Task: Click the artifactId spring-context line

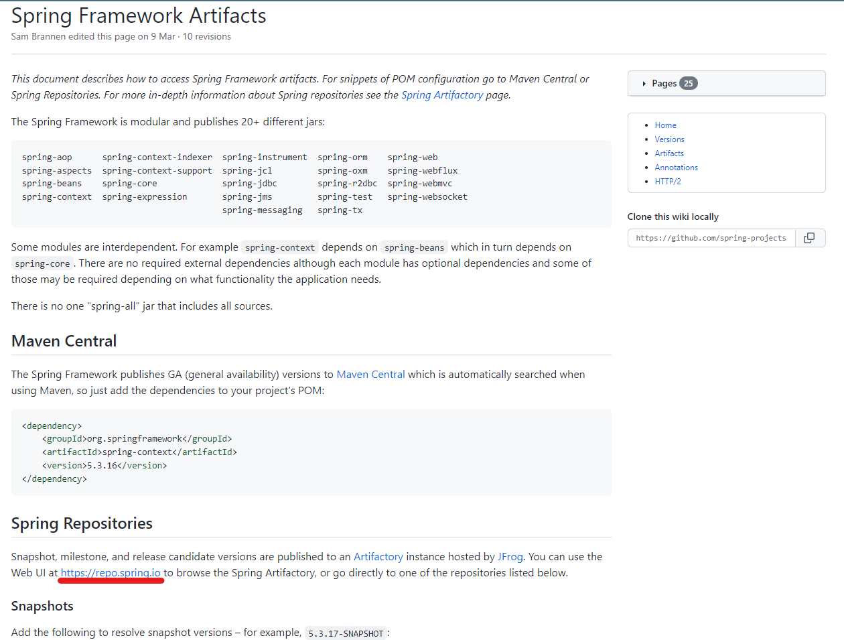Action: (x=139, y=452)
